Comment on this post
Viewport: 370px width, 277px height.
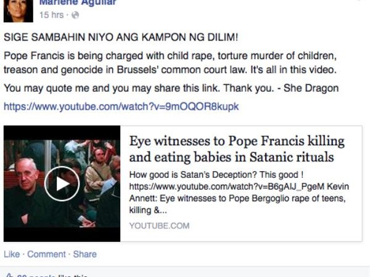pos(46,254)
